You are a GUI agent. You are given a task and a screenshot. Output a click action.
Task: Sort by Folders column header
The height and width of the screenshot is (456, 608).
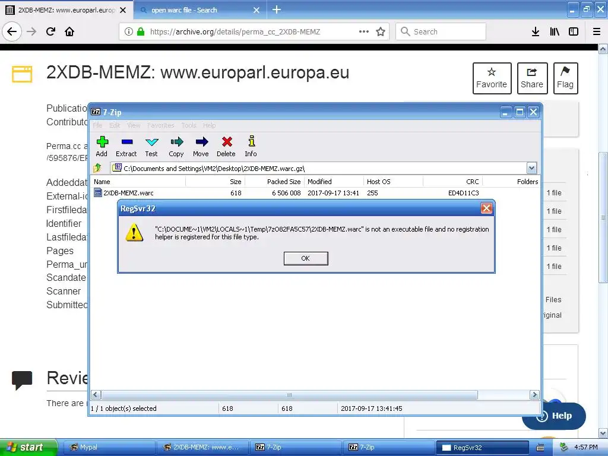point(511,182)
